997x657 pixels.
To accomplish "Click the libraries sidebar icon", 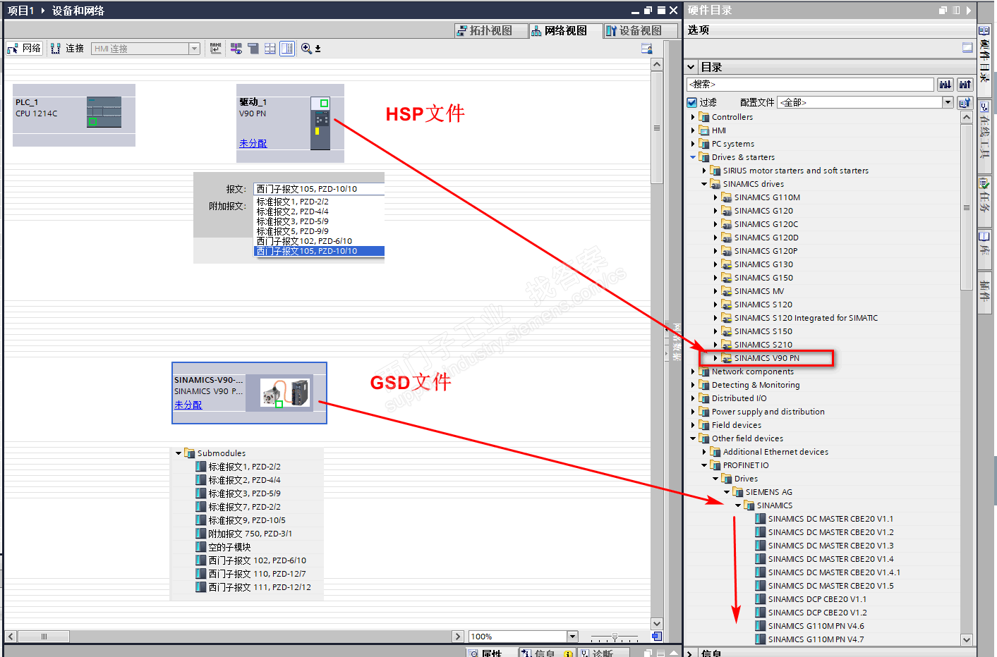I will (984, 237).
